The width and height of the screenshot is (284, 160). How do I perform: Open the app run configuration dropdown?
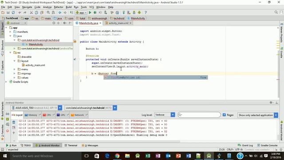pyautogui.click(x=81, y=12)
